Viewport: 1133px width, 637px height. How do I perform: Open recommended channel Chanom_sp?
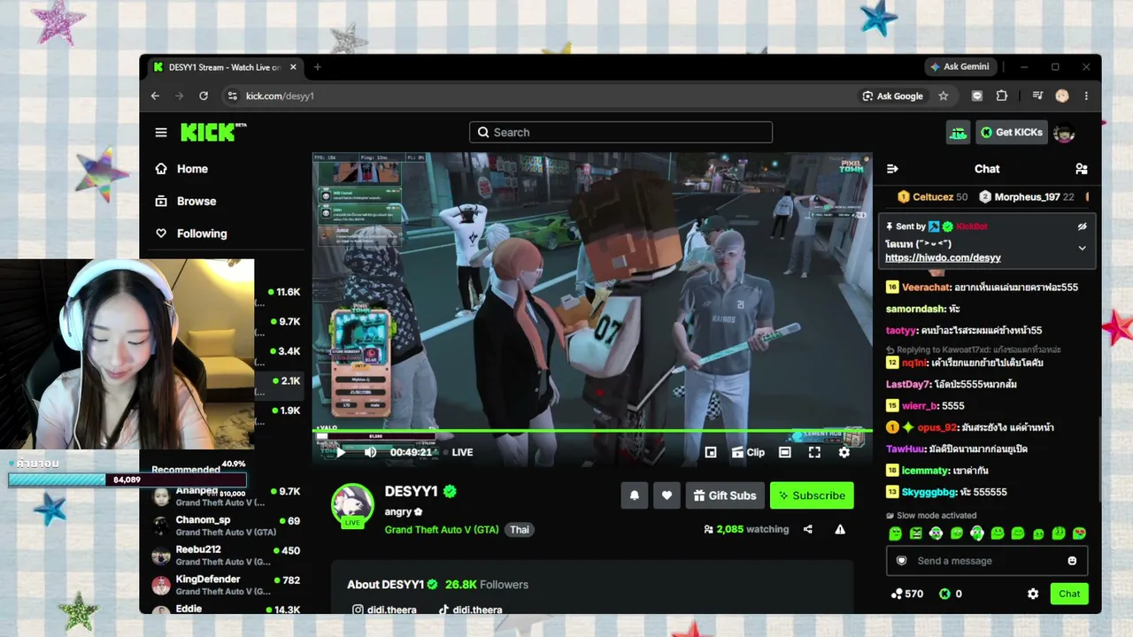coord(226,526)
